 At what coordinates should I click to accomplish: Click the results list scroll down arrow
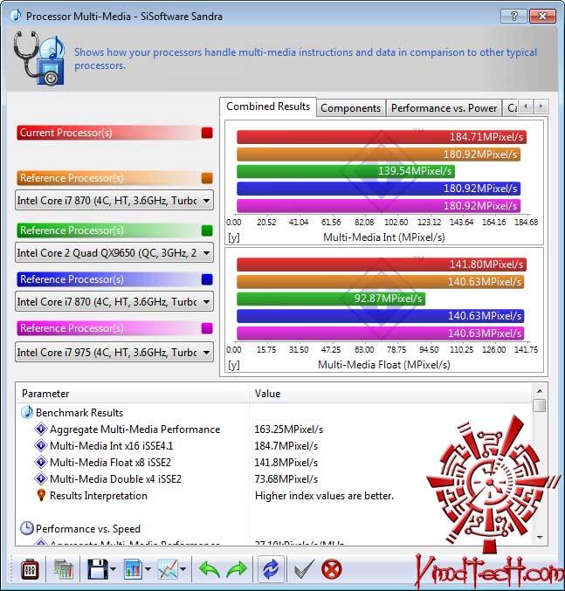(540, 538)
